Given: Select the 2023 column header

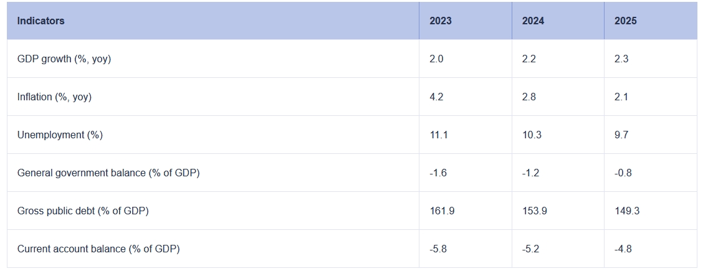Looking at the screenshot, I should click(x=440, y=21).
